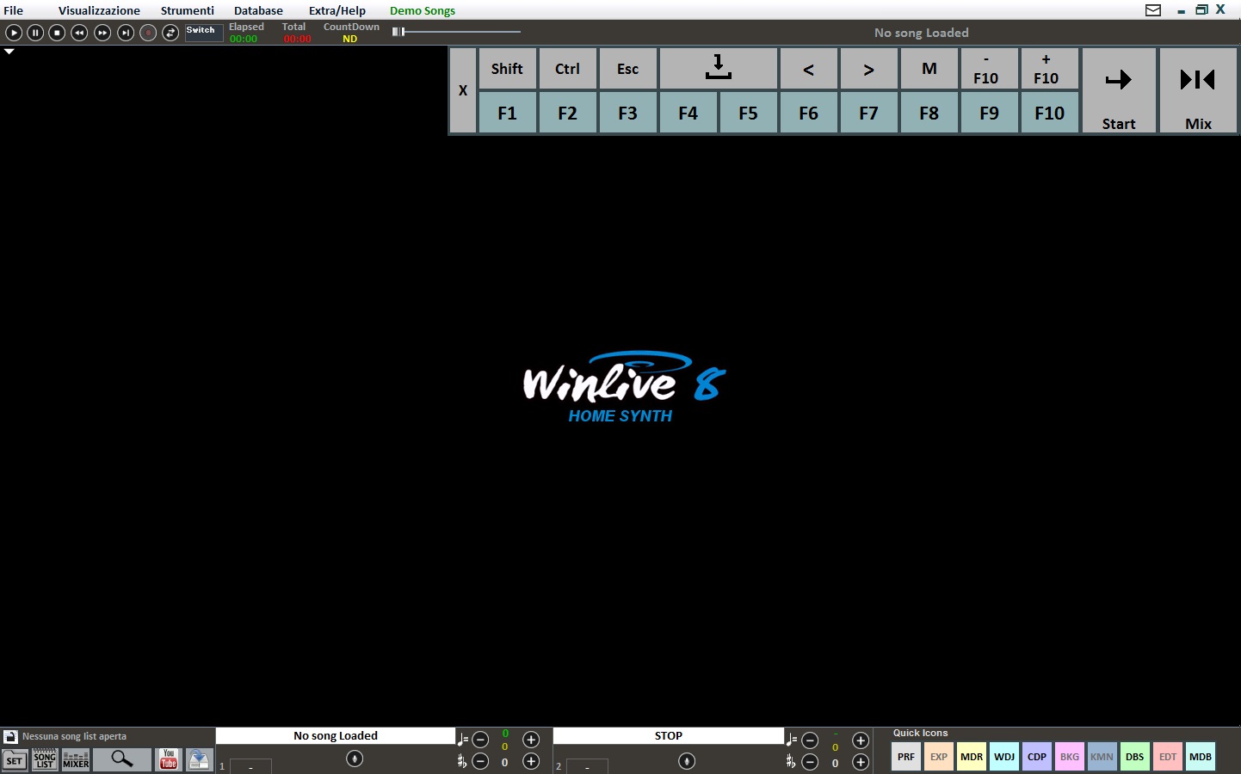Click the F1 function key button

[507, 113]
